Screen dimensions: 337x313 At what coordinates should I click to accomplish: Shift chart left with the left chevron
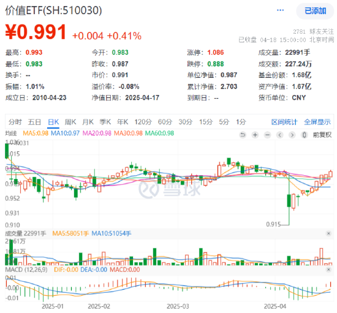point(280,135)
